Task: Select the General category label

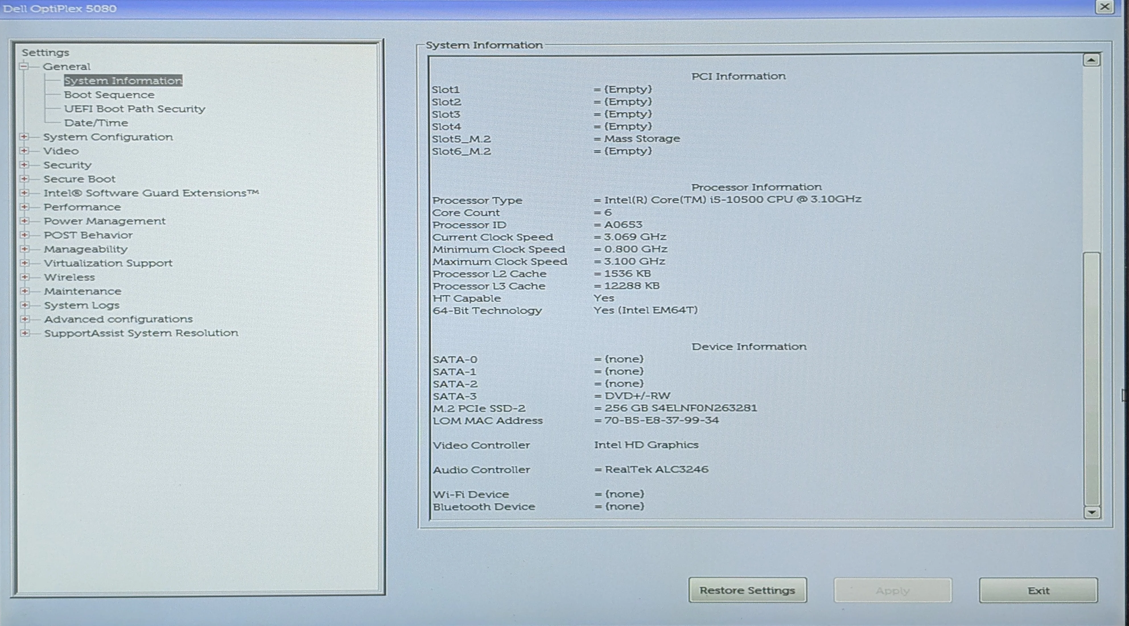Action: [67, 67]
